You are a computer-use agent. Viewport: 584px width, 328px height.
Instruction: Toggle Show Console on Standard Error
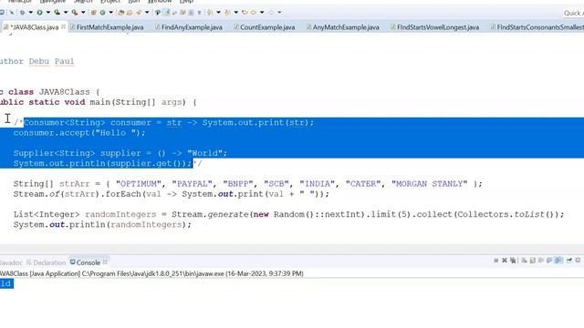click(558, 261)
